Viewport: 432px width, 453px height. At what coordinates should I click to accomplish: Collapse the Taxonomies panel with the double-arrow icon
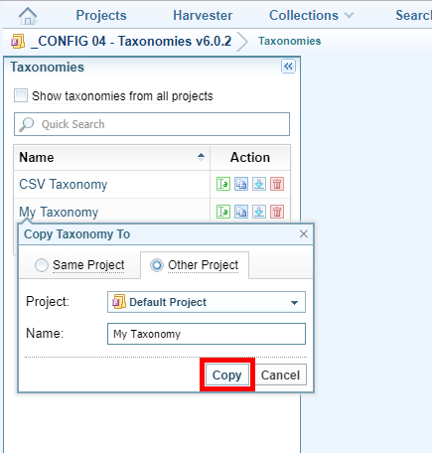[x=288, y=67]
